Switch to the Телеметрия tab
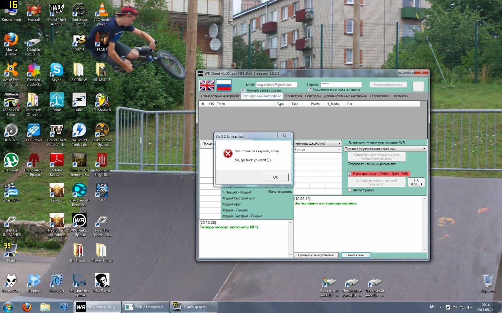The width and height of the screenshot is (502, 313). [x=293, y=96]
